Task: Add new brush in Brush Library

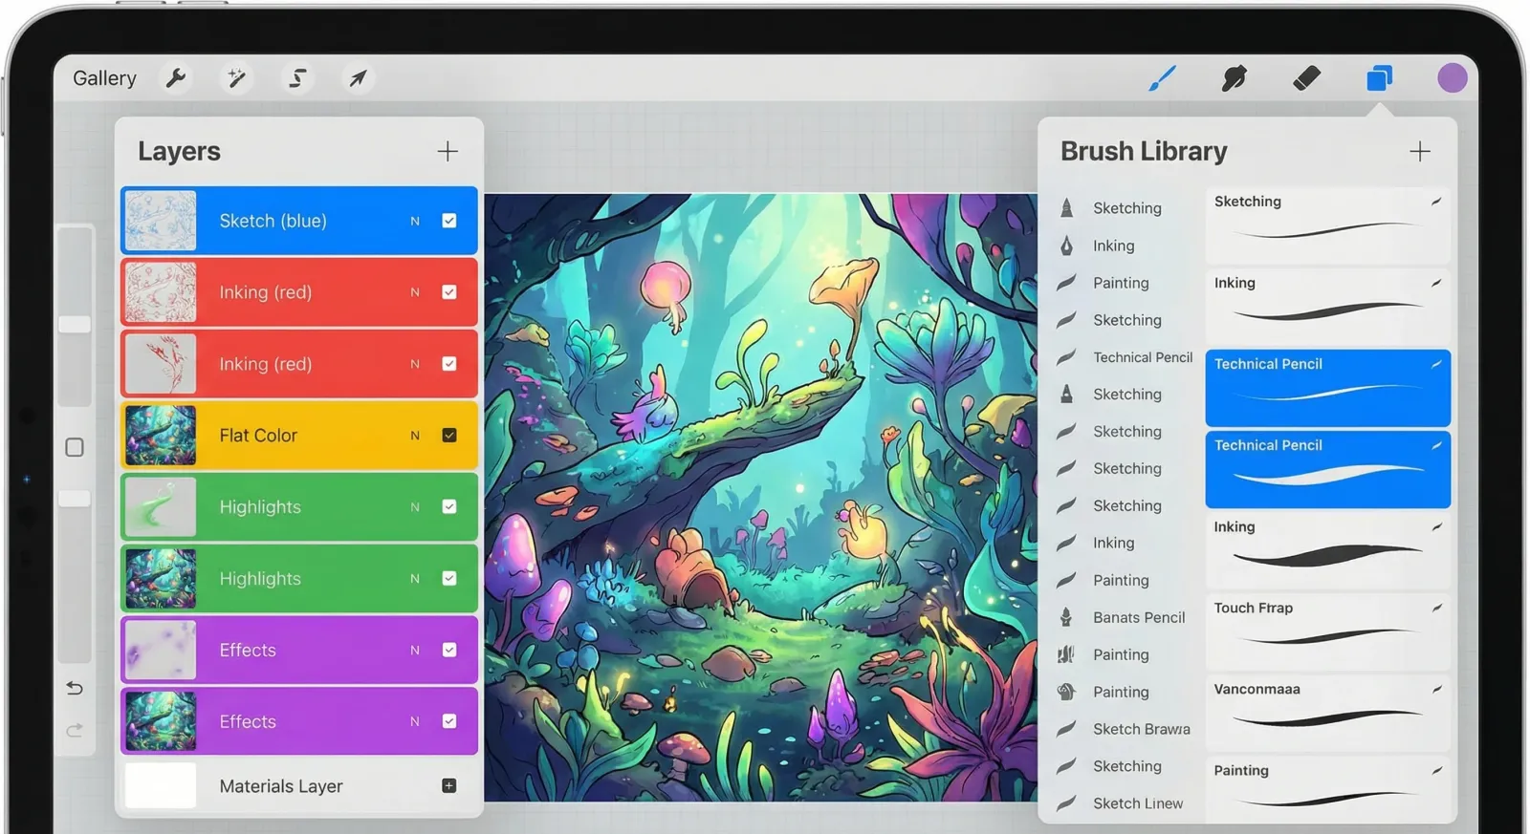Action: 1420,151
